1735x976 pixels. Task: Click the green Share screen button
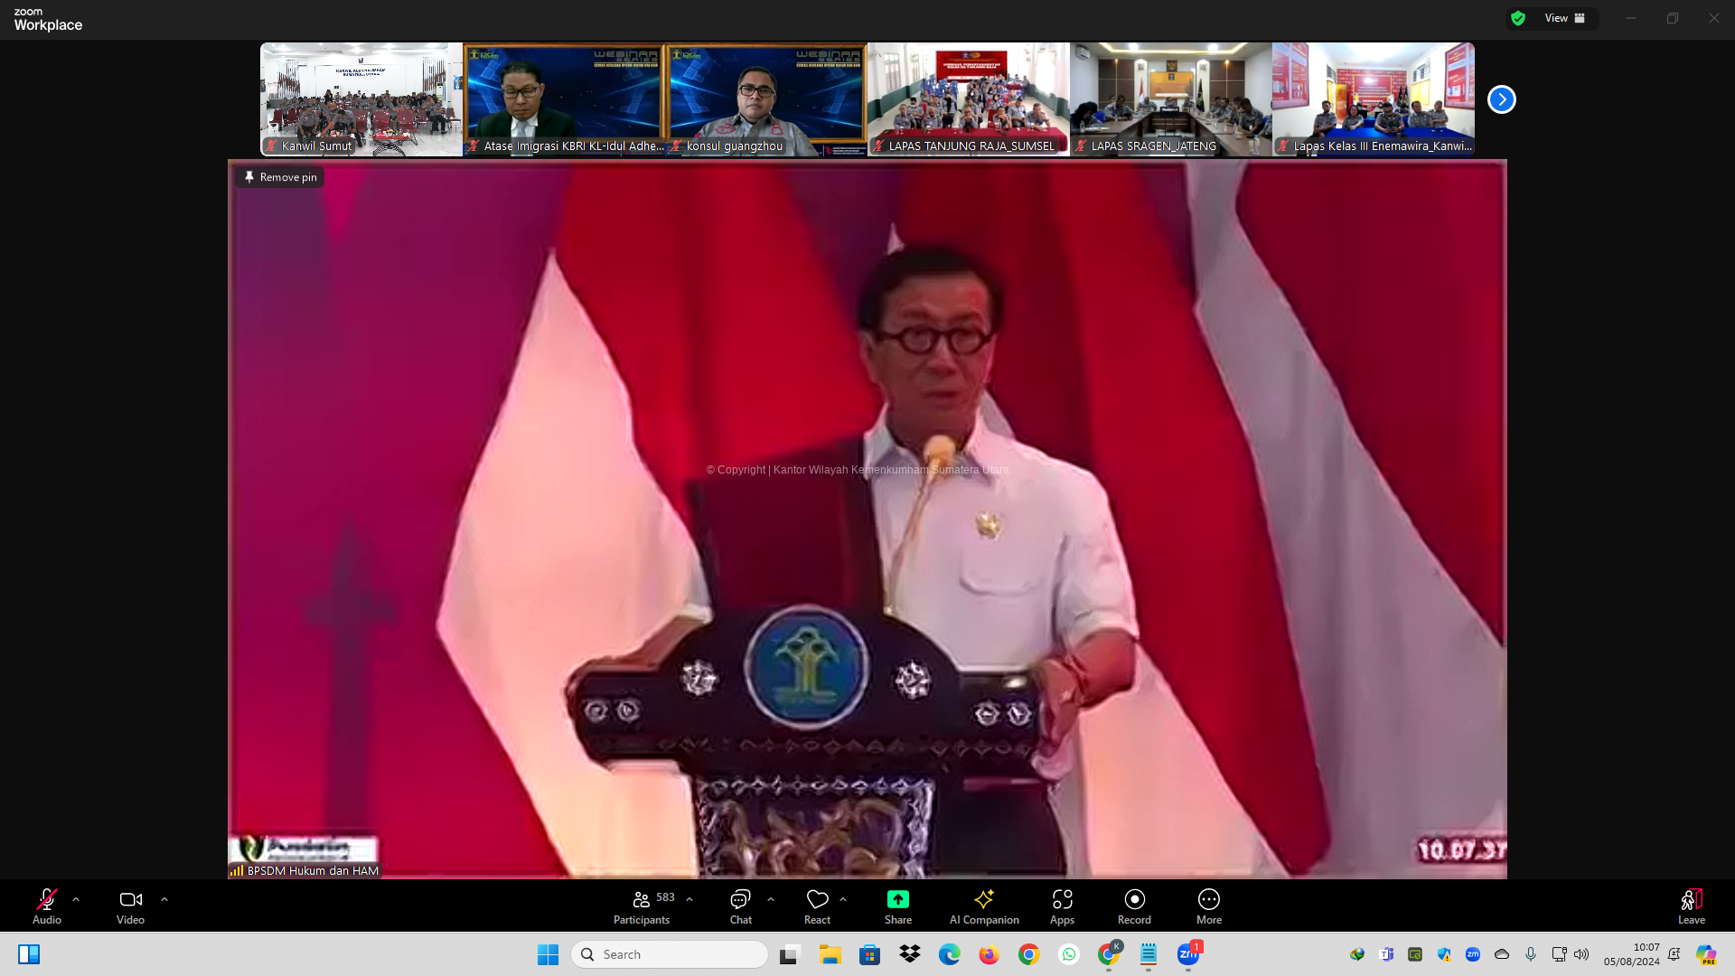coord(897,900)
